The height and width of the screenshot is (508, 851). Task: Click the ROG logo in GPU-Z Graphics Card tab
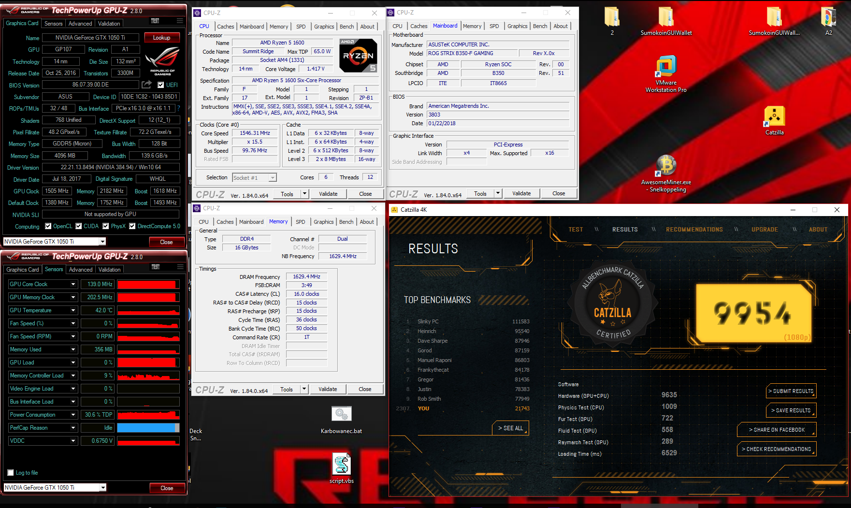(x=162, y=61)
